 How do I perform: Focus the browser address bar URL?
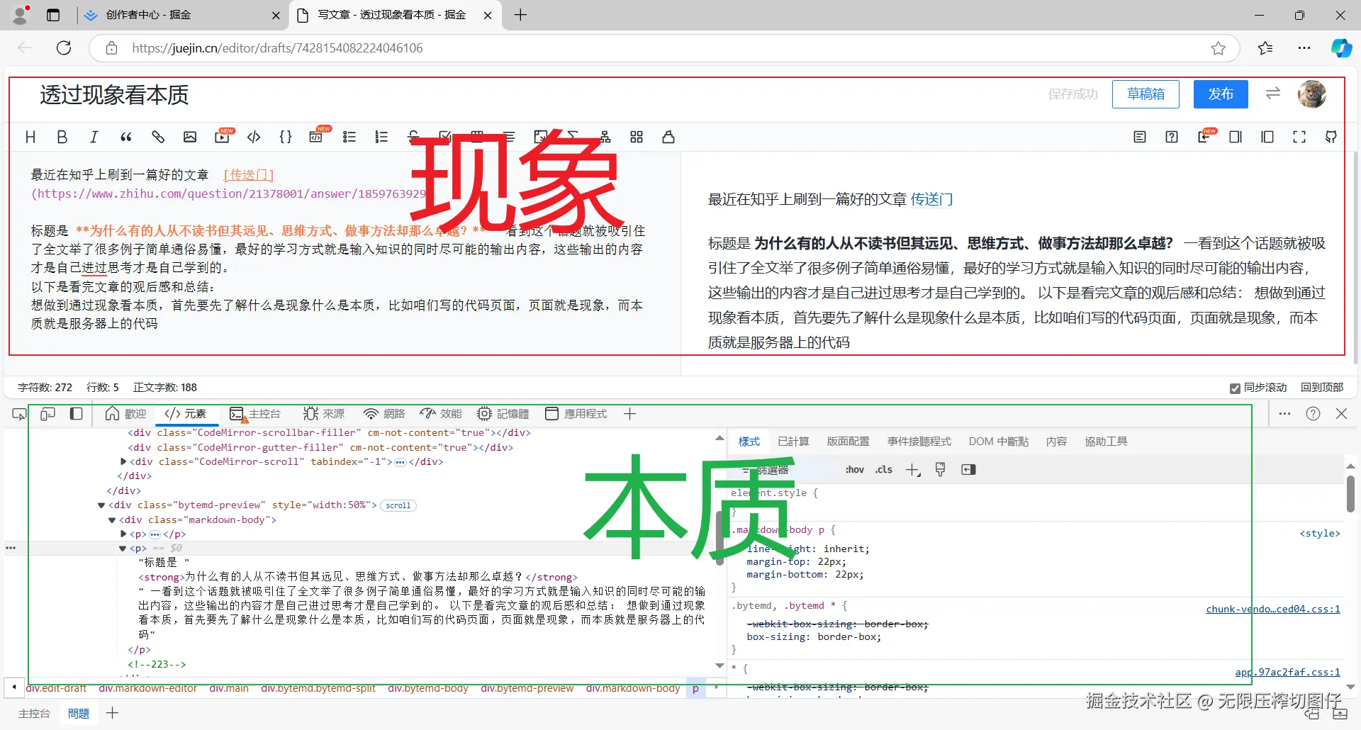[276, 48]
